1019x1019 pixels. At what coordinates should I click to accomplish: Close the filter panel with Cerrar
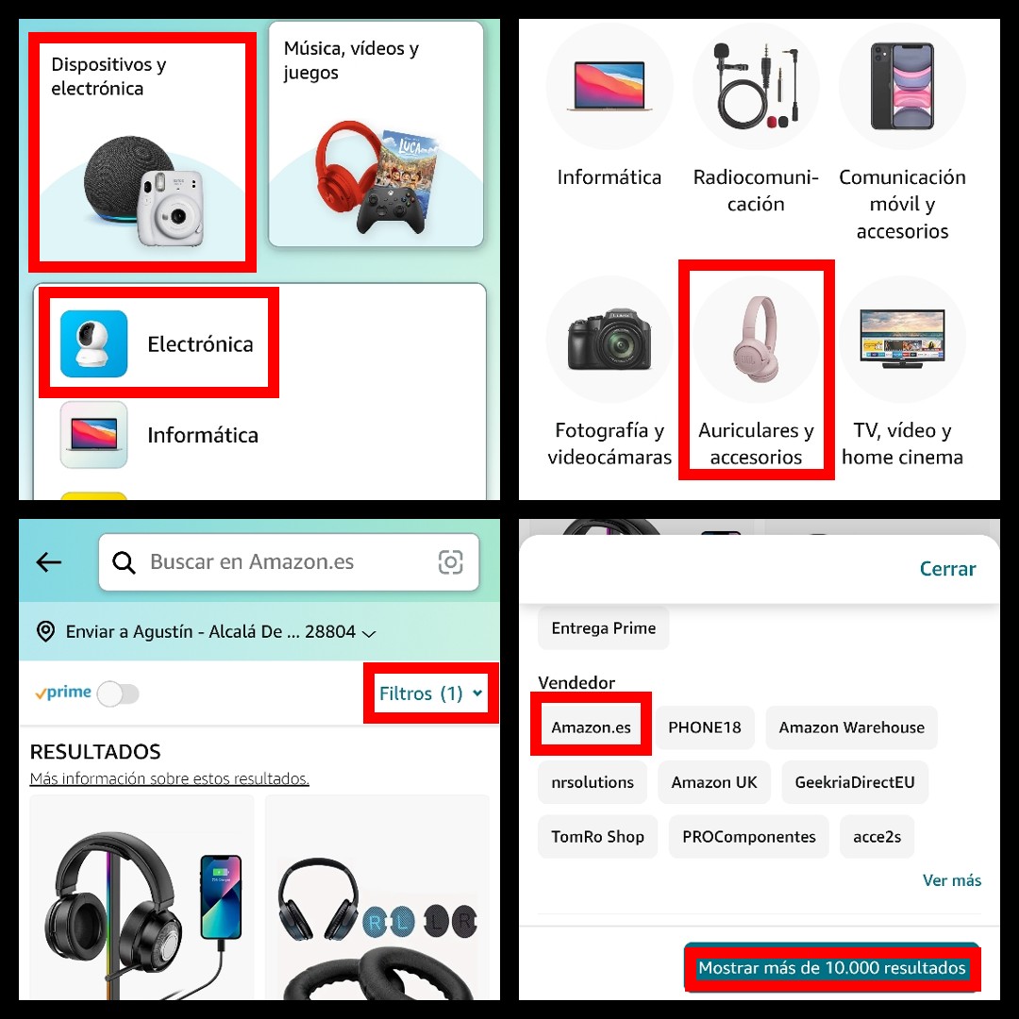coord(947,569)
